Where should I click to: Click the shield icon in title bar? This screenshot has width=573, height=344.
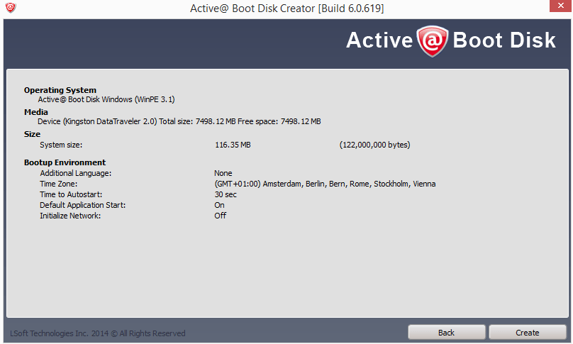point(11,7)
